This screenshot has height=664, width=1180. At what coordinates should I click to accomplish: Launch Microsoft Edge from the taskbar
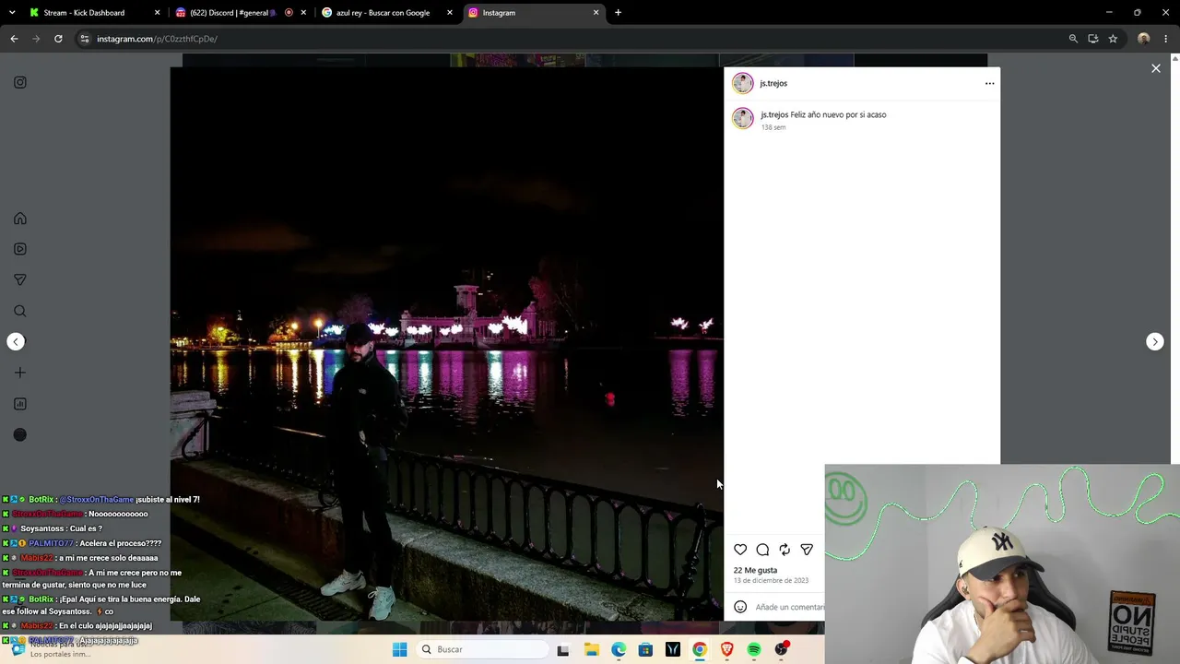click(619, 649)
